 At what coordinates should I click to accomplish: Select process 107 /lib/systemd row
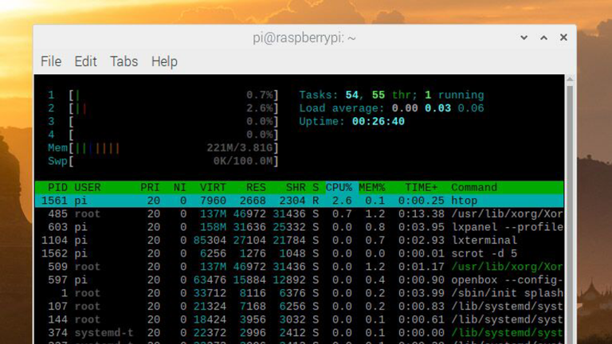point(300,306)
